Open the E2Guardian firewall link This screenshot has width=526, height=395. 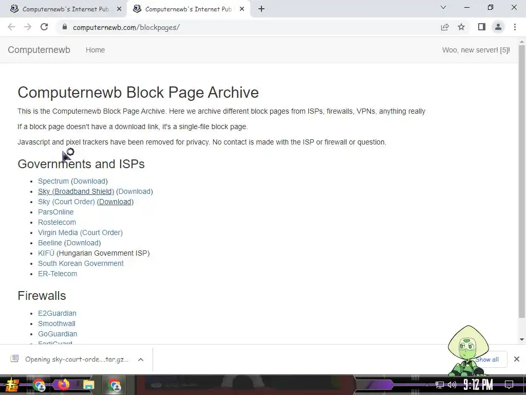pyautogui.click(x=57, y=313)
